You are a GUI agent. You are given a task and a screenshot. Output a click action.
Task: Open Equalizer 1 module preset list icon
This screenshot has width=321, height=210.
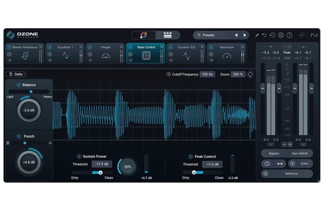(x=50, y=60)
